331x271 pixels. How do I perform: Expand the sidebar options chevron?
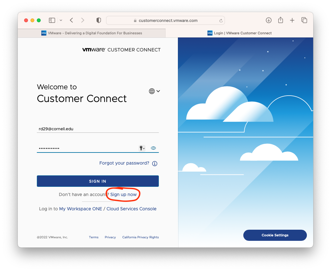[x=61, y=20]
